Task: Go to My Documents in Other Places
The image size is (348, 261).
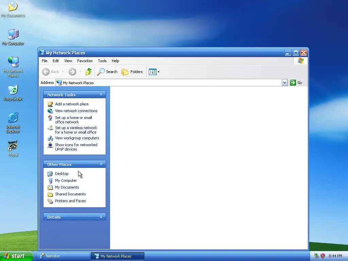Action: (x=67, y=187)
